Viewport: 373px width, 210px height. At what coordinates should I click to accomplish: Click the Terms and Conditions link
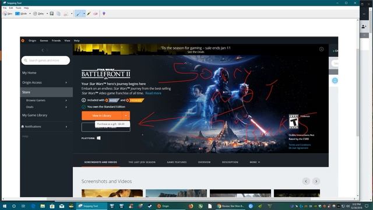point(300,145)
